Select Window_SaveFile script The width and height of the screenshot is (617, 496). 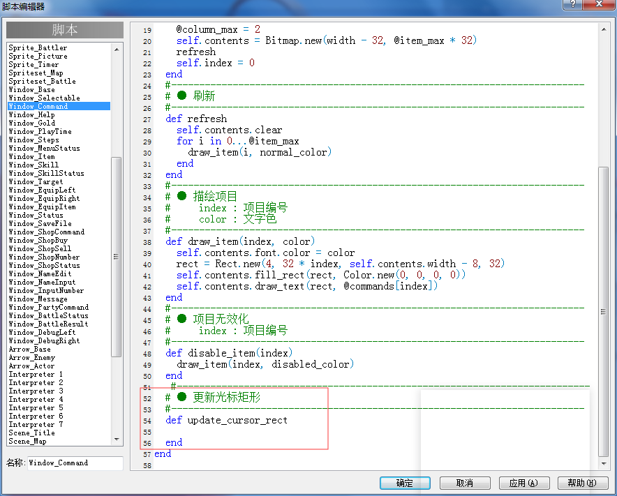coord(40,223)
